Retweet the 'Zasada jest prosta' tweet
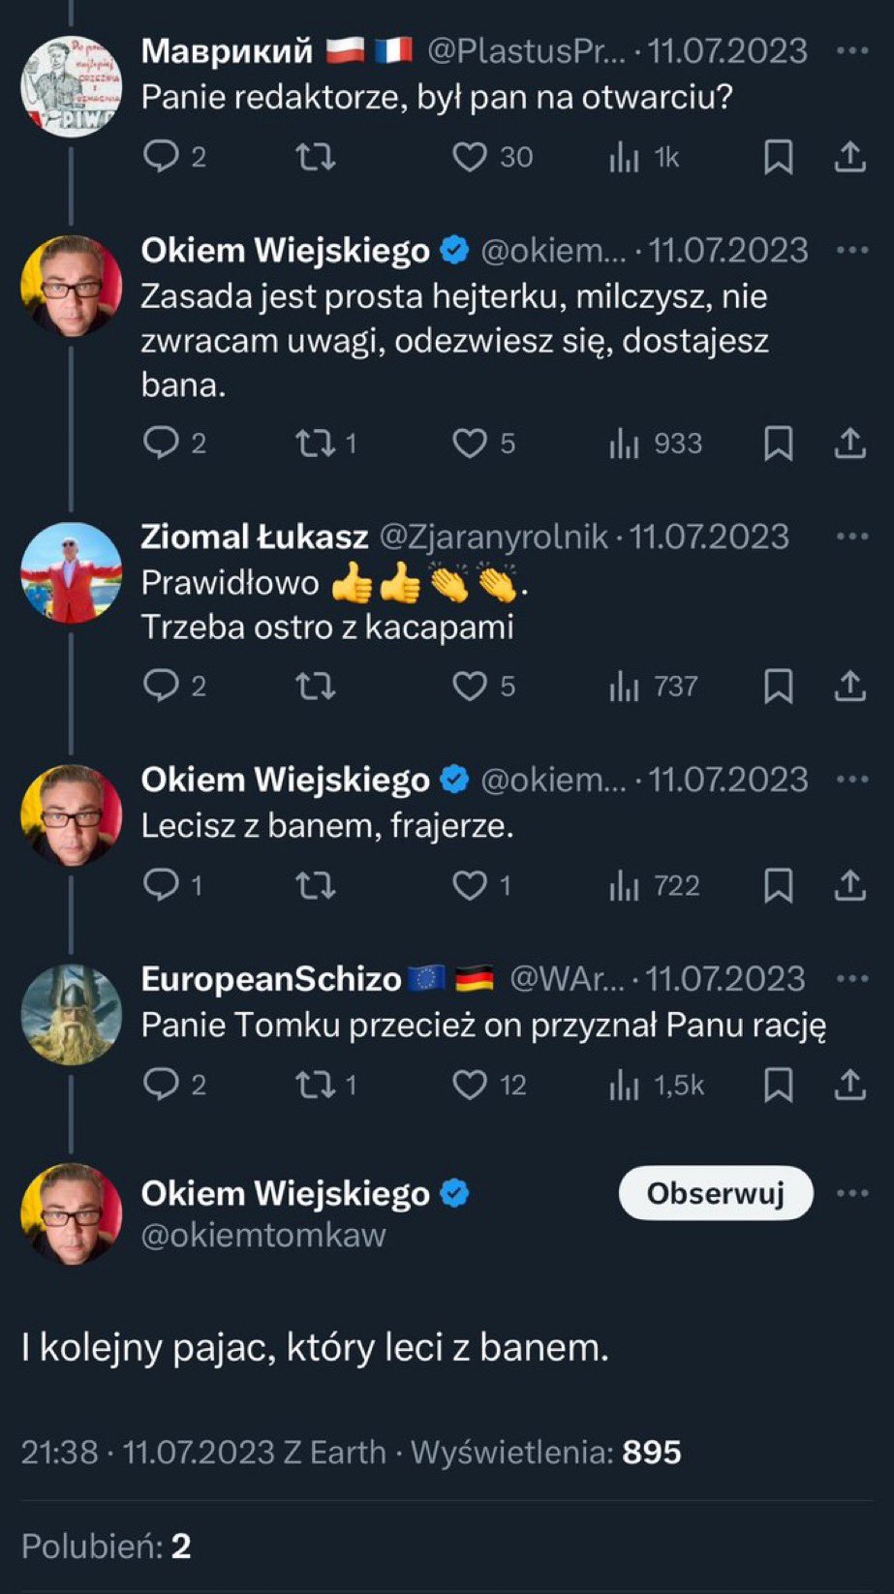This screenshot has width=894, height=1594. [315, 444]
